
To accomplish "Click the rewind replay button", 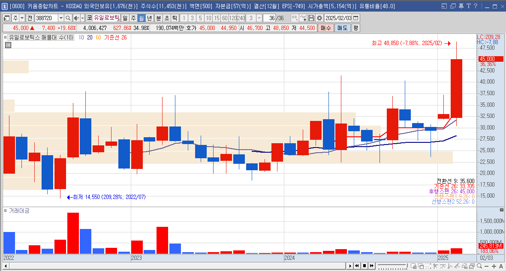I will (357, 266).
